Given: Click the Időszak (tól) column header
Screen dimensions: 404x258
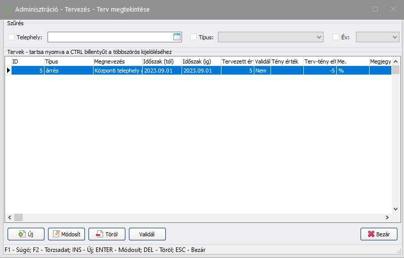Looking at the screenshot, I should pyautogui.click(x=161, y=61).
